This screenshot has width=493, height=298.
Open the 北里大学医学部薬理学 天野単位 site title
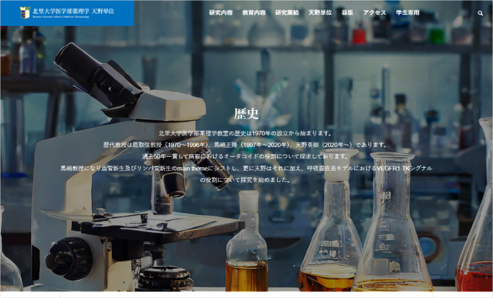click(73, 10)
